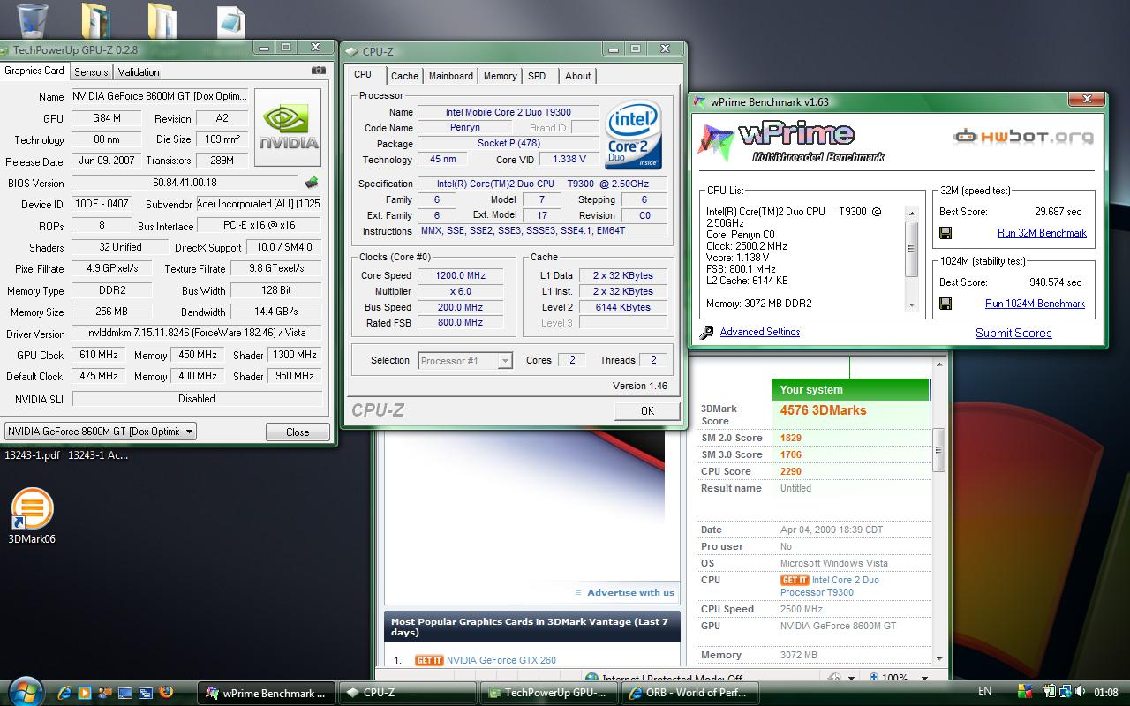Open Advanced Settings link in wPrime
Image resolution: width=1130 pixels, height=706 pixels.
coord(760,332)
